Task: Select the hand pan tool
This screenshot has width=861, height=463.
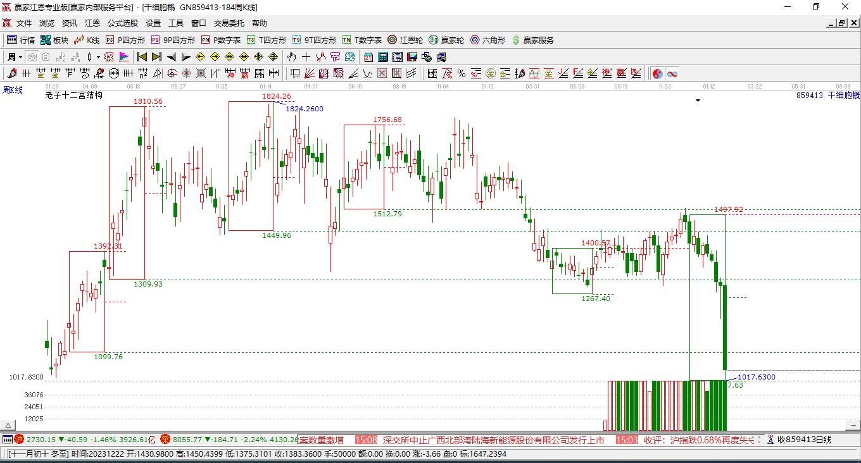Action: tap(292, 57)
